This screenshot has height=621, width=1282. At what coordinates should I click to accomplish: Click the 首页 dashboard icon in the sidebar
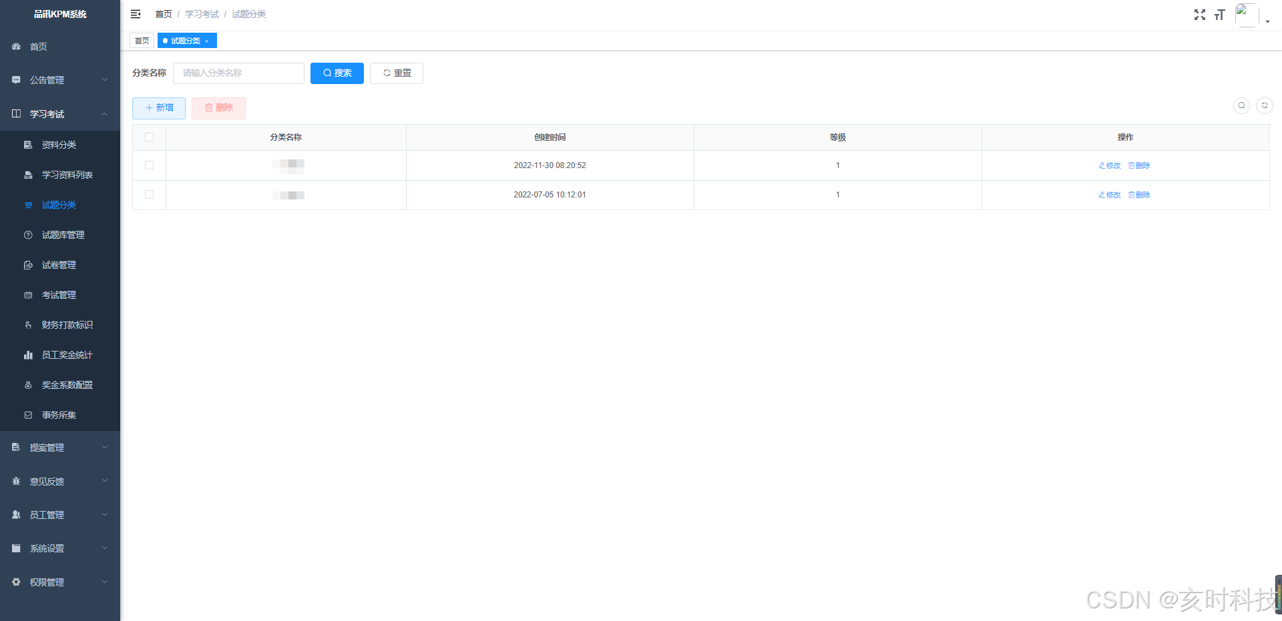[x=16, y=47]
